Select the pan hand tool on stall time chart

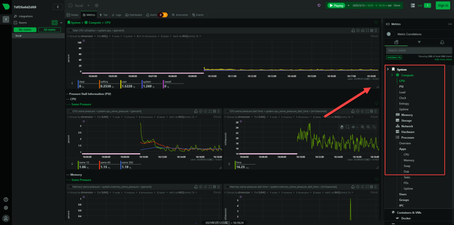pos(342,127)
